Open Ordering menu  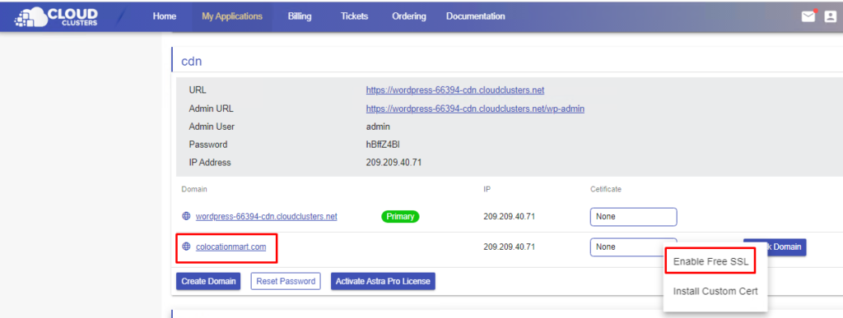(x=409, y=16)
